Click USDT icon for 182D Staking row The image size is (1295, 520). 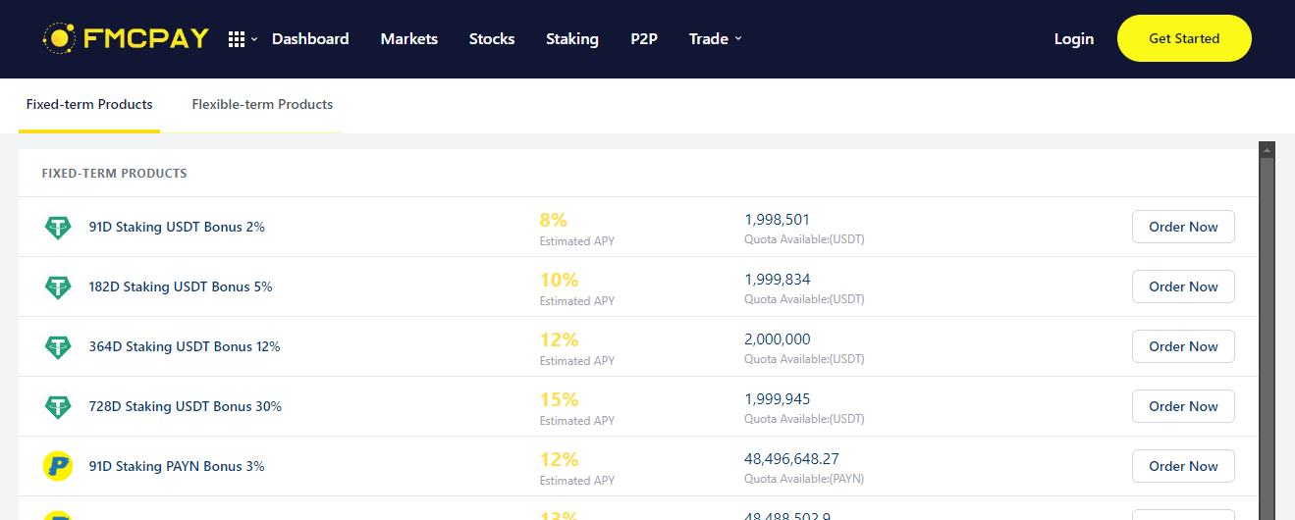click(58, 287)
